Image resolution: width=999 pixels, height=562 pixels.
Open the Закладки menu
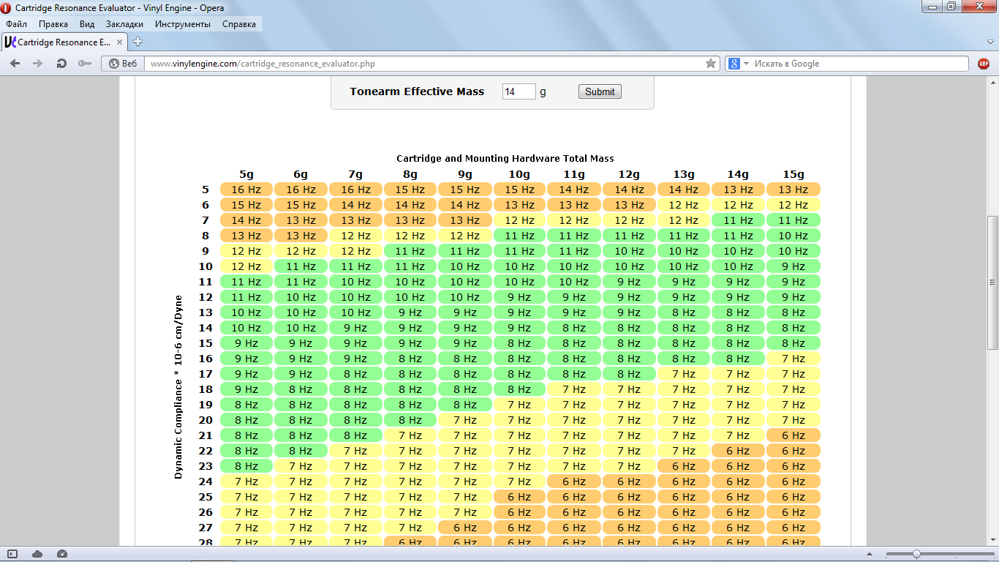(x=124, y=24)
